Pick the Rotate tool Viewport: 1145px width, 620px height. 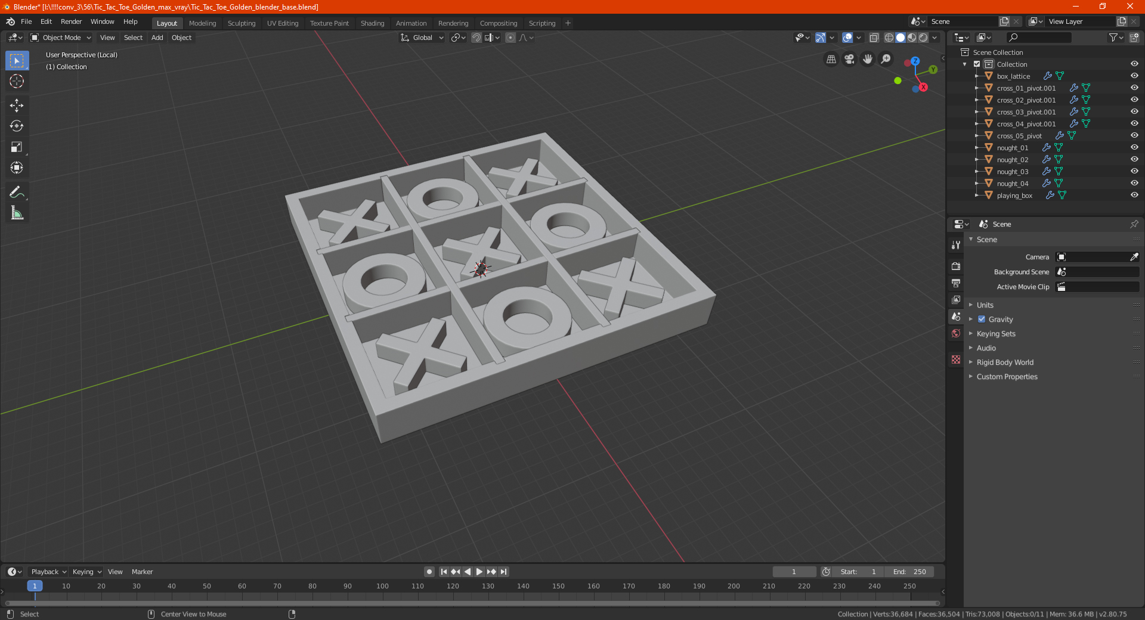tap(17, 126)
